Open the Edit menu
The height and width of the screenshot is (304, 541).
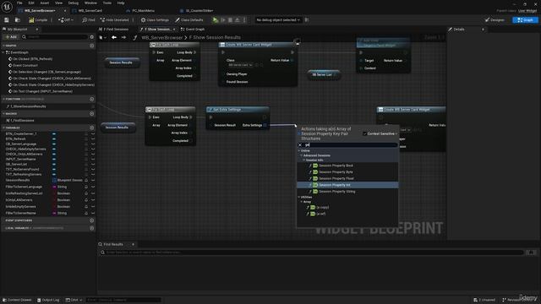pyautogui.click(x=31, y=3)
